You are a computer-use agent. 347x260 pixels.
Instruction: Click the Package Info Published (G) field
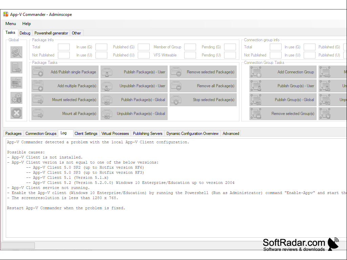click(144, 47)
